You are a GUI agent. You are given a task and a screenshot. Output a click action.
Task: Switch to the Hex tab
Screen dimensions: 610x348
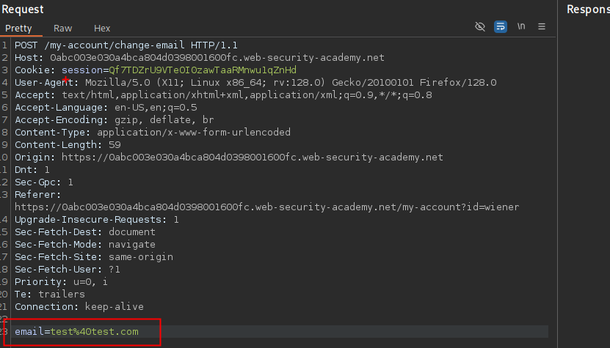click(102, 28)
